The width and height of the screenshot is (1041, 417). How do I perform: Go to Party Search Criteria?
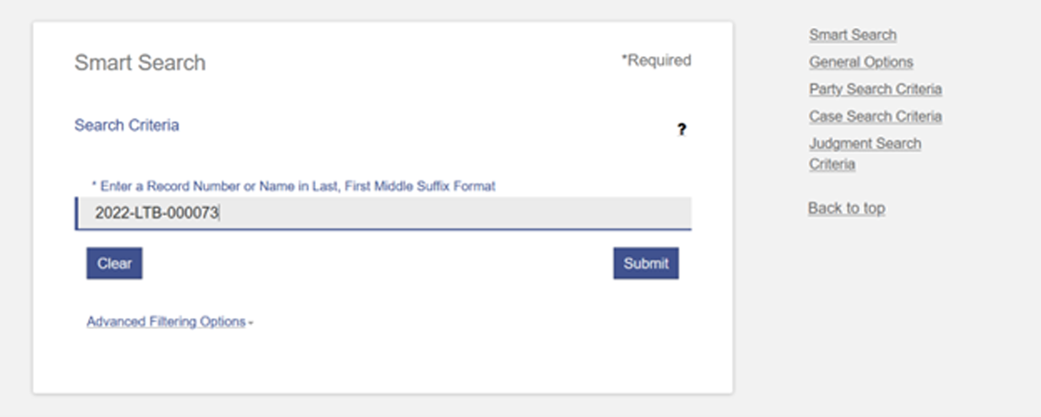[875, 89]
